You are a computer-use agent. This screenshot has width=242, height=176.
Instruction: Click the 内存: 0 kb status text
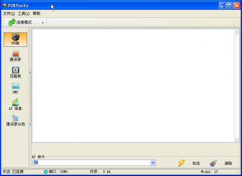click(x=100, y=172)
